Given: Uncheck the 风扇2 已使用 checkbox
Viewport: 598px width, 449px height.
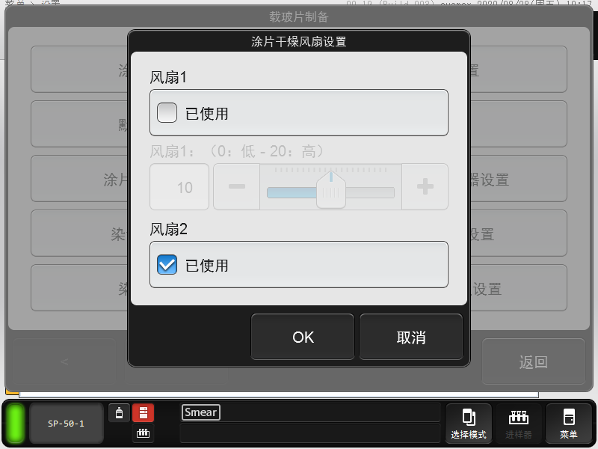Looking at the screenshot, I should pyautogui.click(x=167, y=265).
